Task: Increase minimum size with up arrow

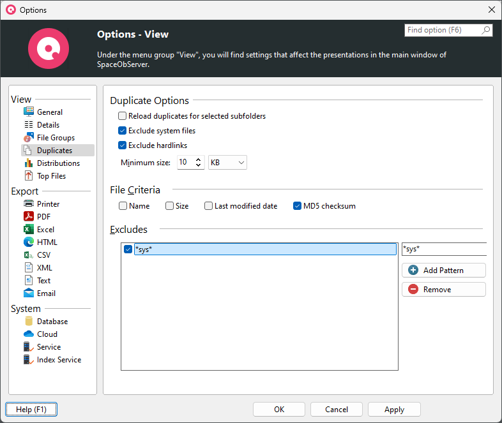Action: coord(198,160)
